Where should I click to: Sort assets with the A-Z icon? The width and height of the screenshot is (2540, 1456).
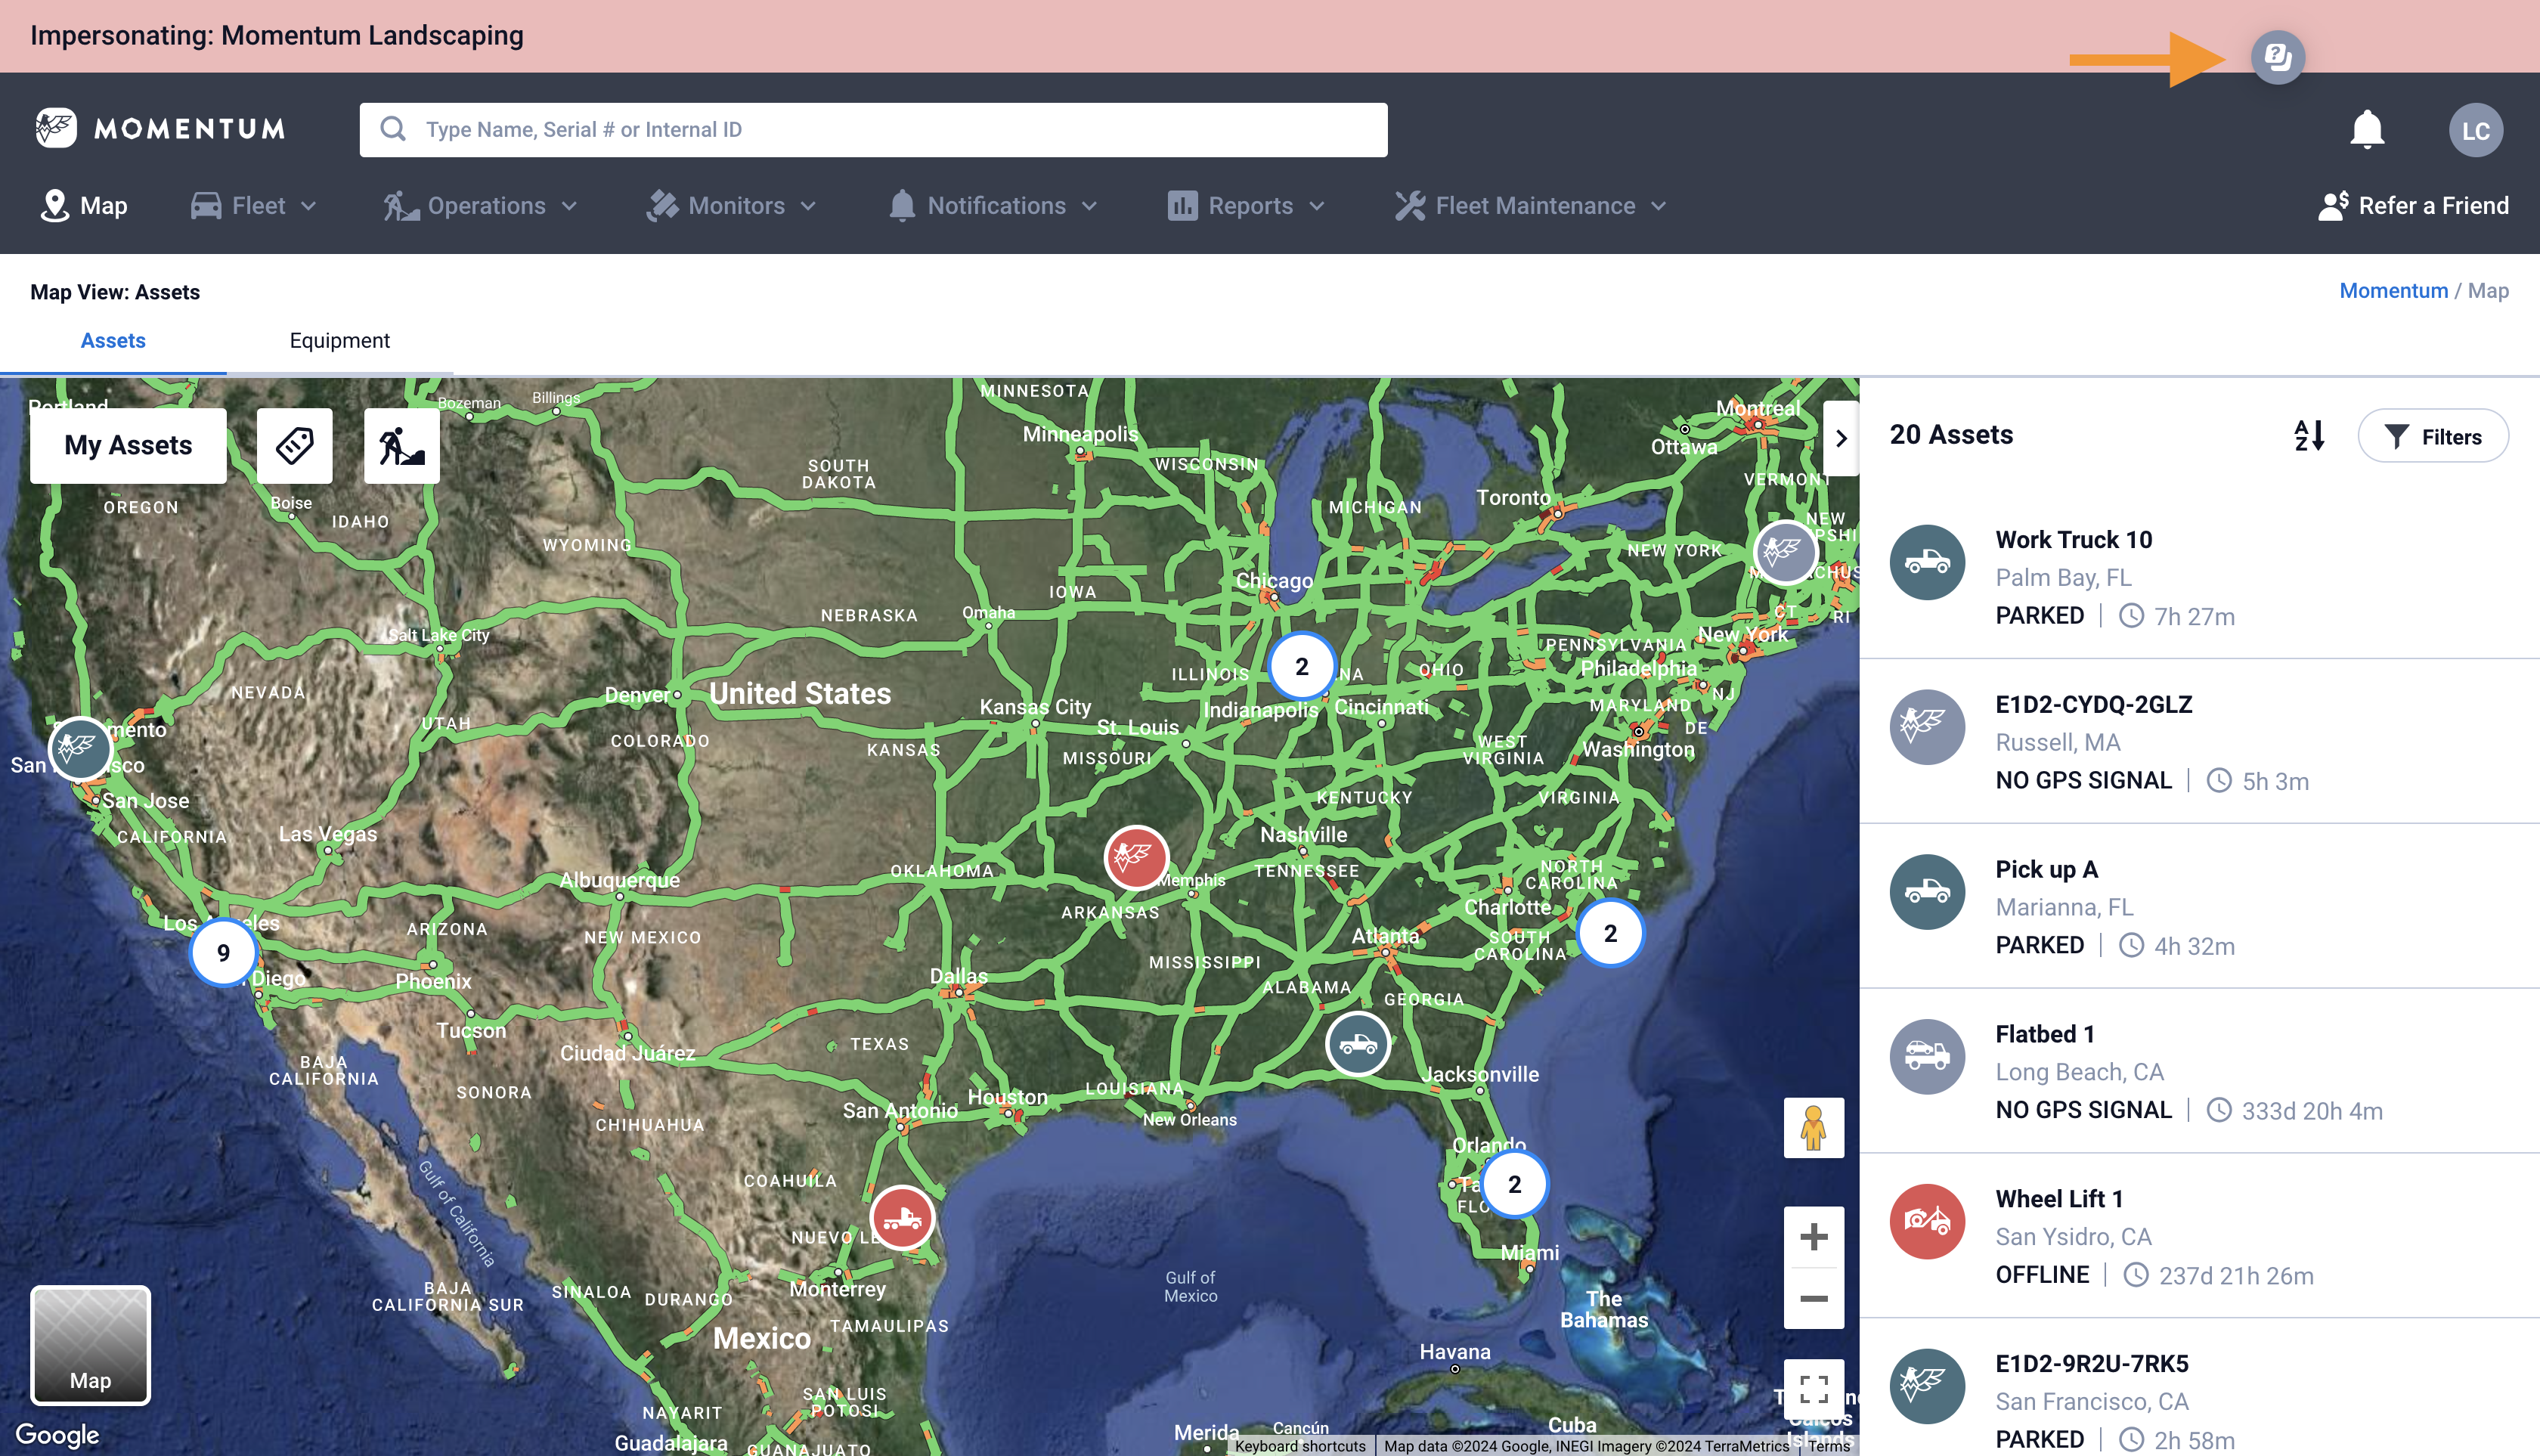click(x=2309, y=436)
